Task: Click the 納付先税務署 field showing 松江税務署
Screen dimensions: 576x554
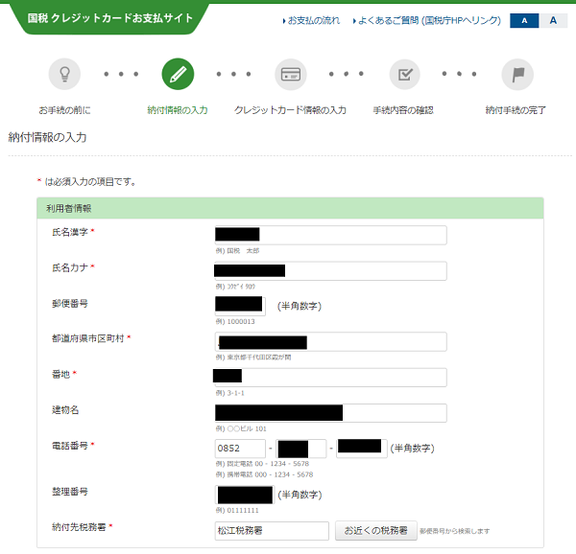Action: pos(272,531)
